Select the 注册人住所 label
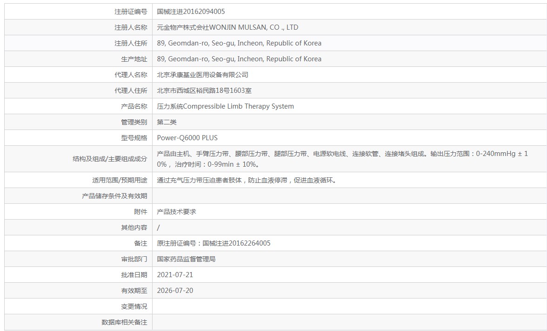The width and height of the screenshot is (547, 331). coord(131,43)
